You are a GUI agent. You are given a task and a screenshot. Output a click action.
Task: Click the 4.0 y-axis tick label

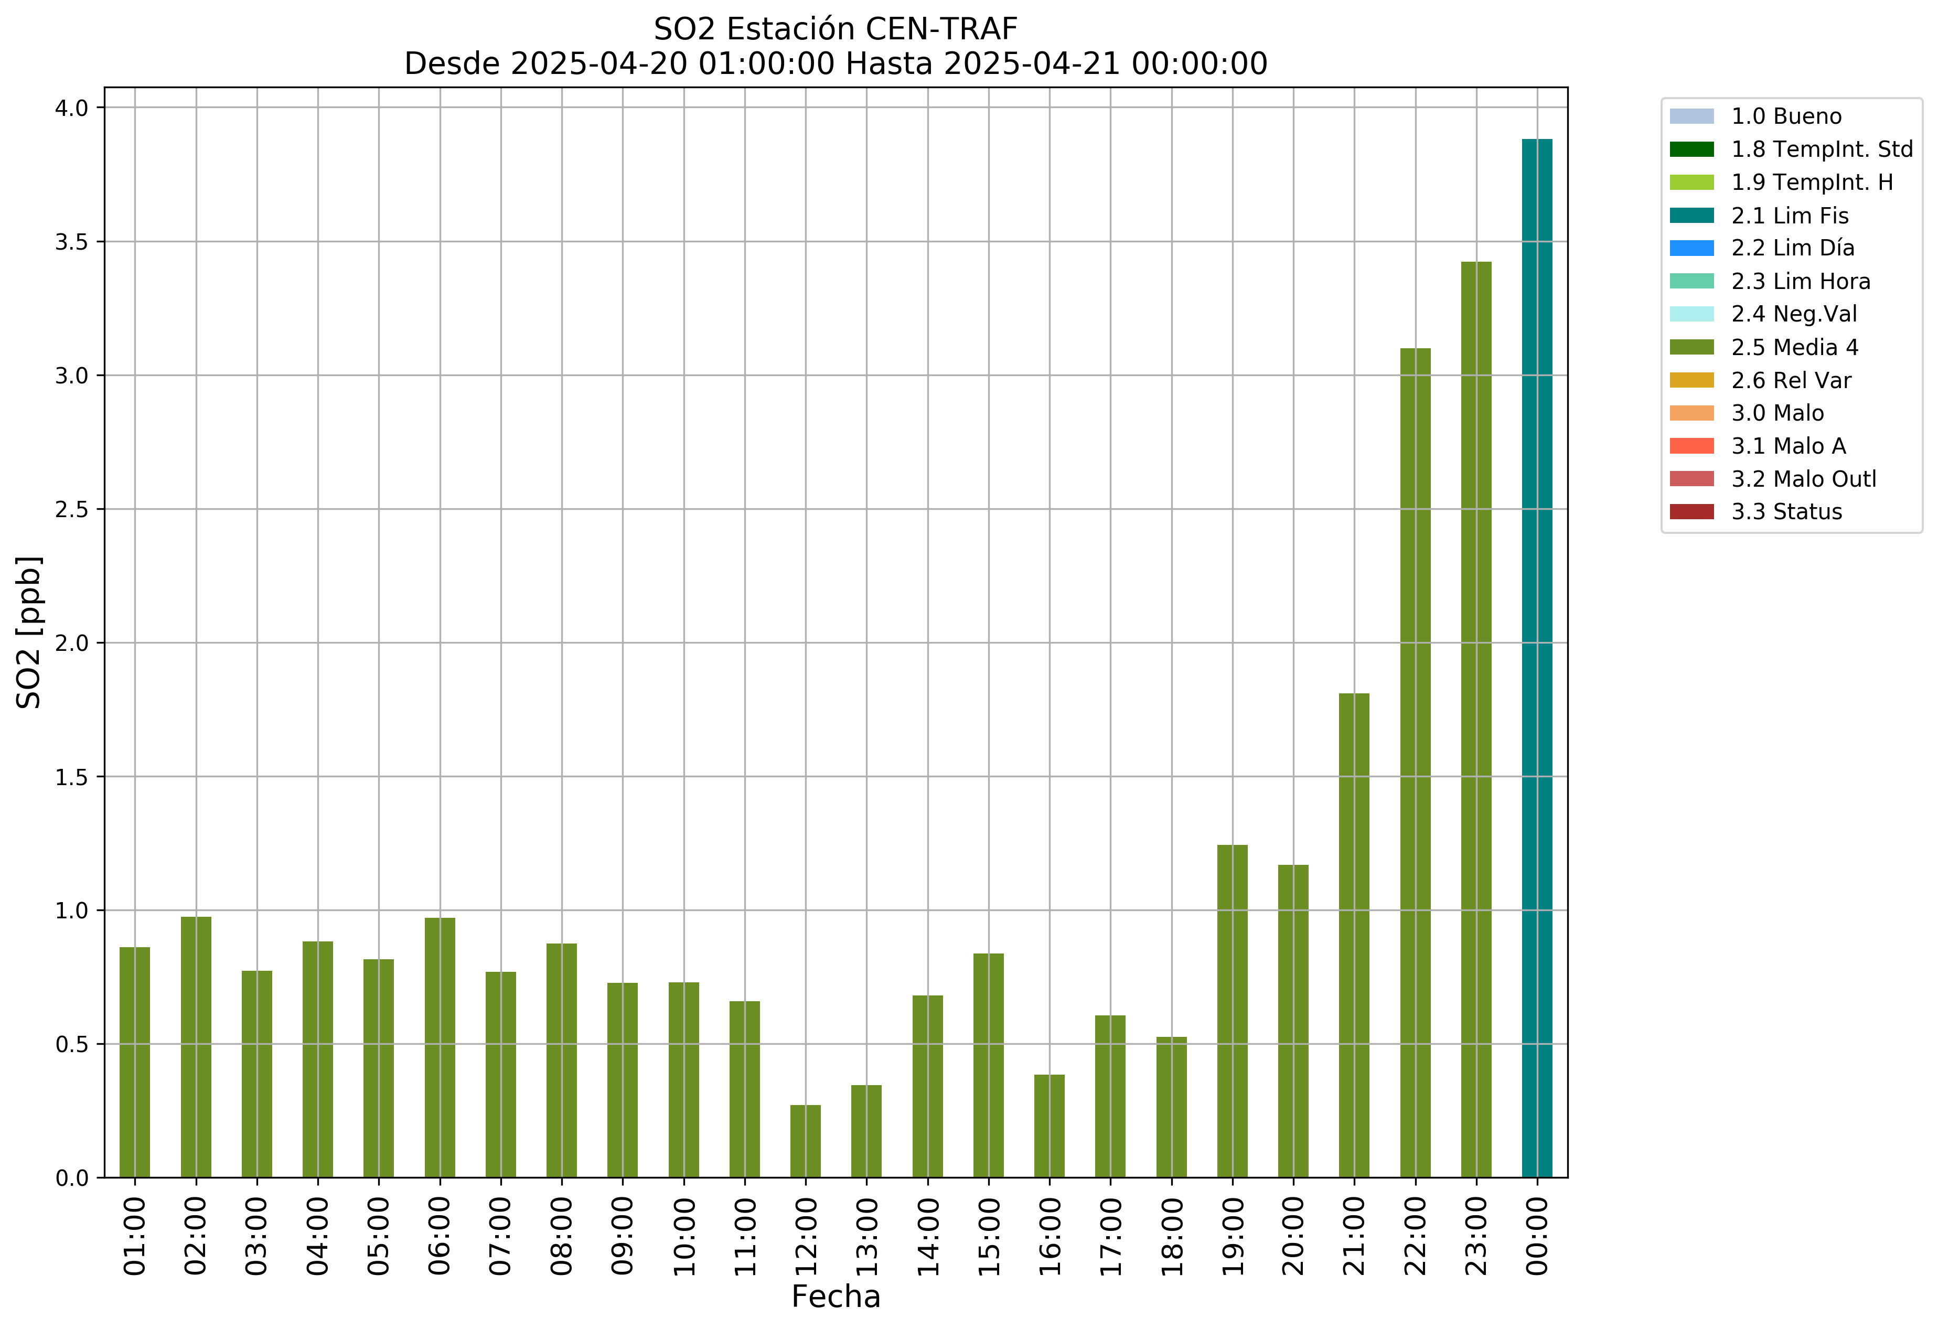point(72,109)
